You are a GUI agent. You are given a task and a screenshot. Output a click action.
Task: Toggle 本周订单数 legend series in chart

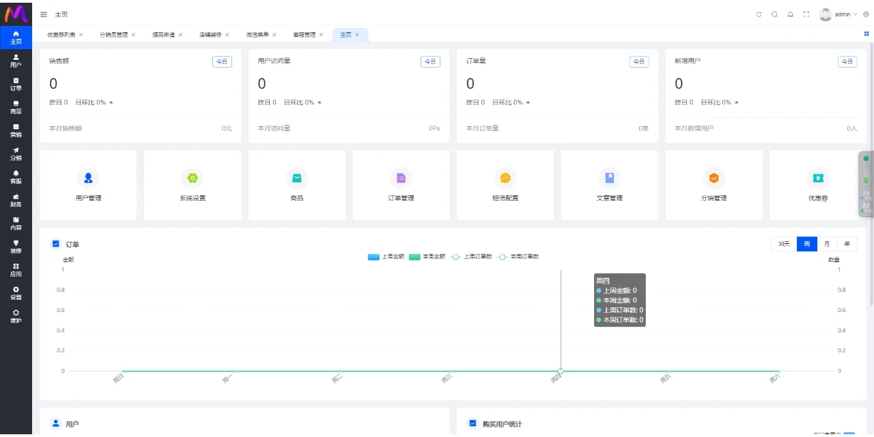(x=518, y=257)
